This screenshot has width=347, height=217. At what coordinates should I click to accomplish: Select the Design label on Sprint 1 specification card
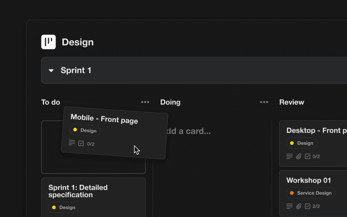64,208
